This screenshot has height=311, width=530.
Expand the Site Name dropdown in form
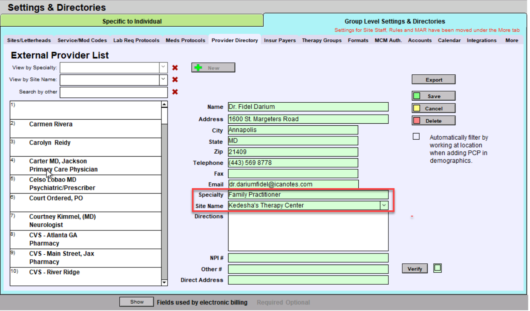[x=384, y=205]
